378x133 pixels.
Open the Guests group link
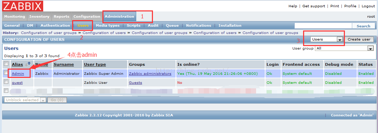136,83
